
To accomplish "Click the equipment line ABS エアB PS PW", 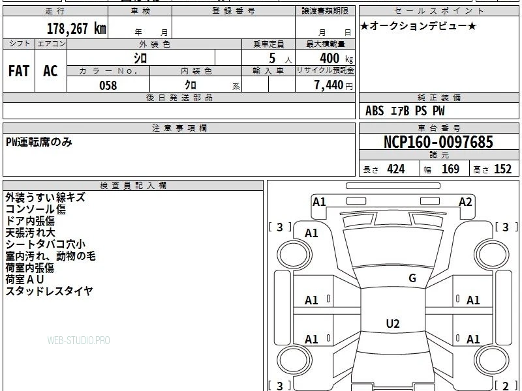I will click(x=405, y=111).
